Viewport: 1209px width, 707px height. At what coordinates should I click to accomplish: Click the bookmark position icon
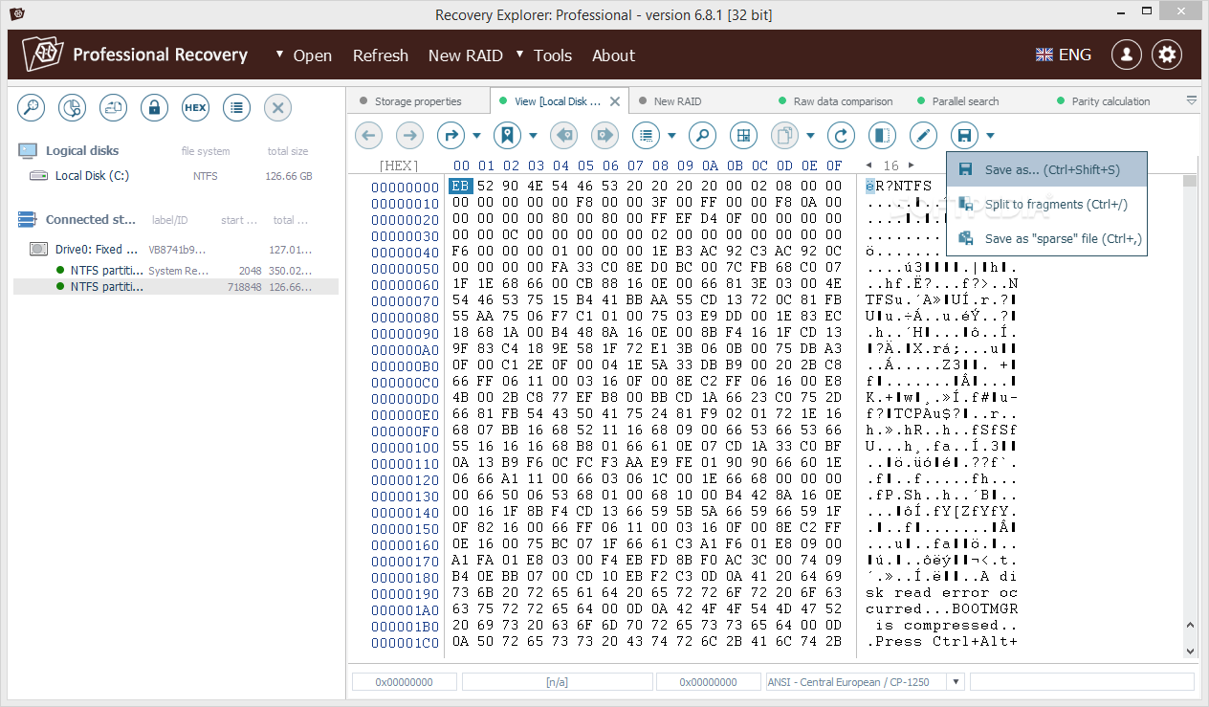pyautogui.click(x=507, y=136)
